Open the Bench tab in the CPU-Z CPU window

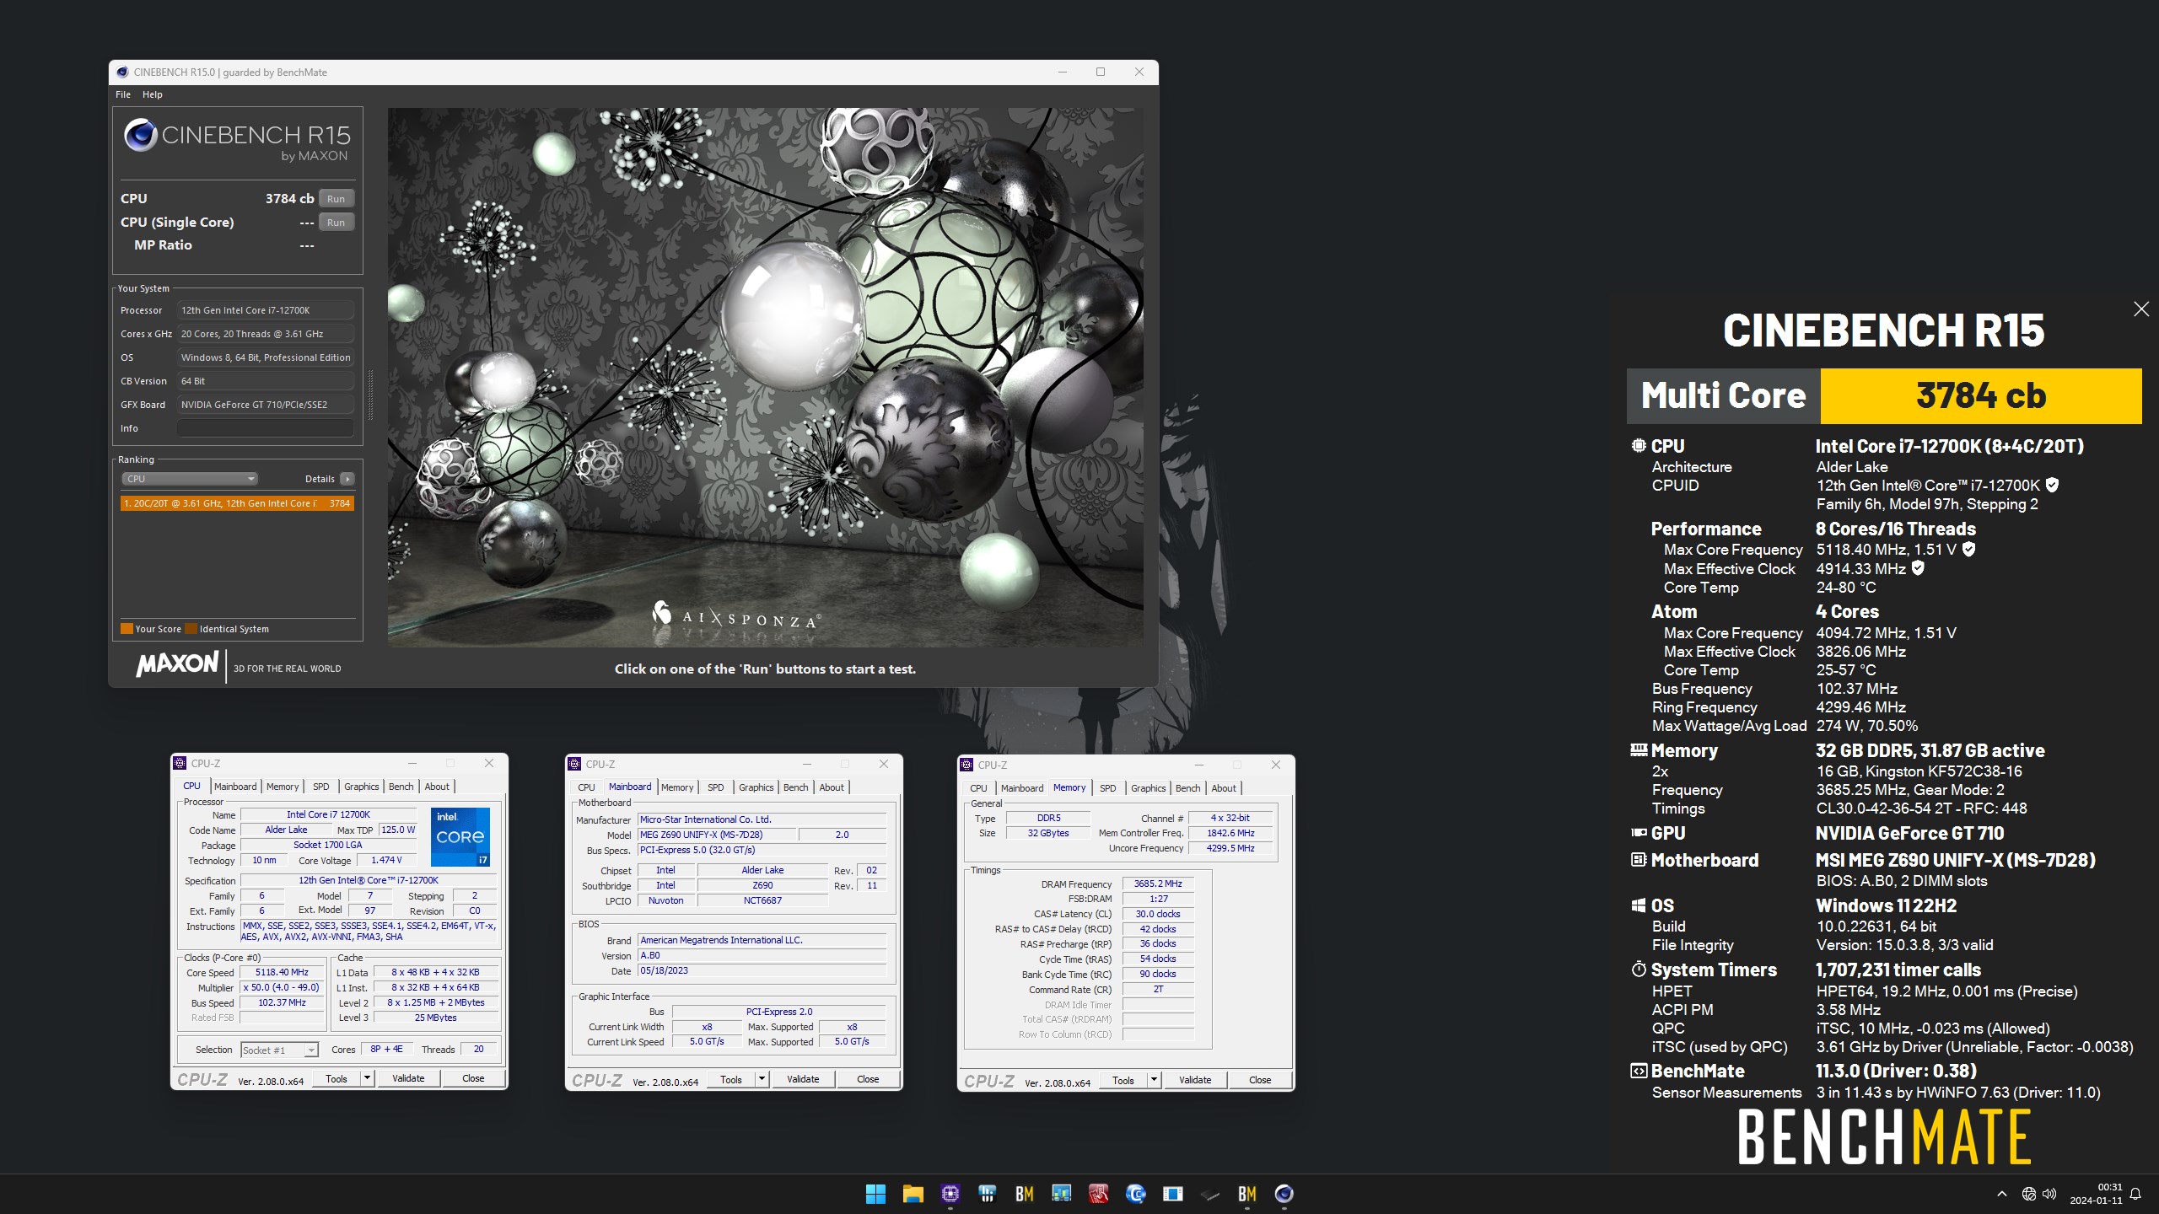[x=401, y=787]
